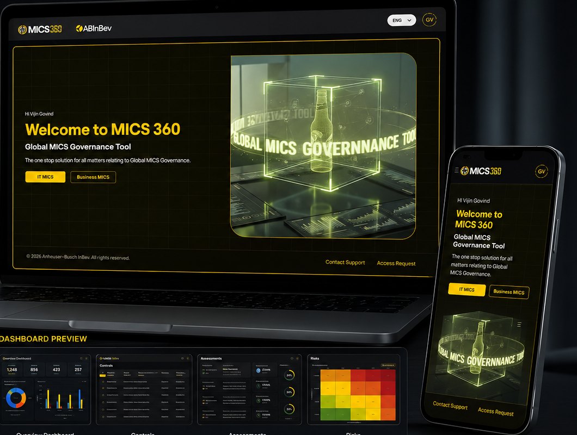
Task: Open the Overview Dashboard preview card
Action: tap(45, 389)
